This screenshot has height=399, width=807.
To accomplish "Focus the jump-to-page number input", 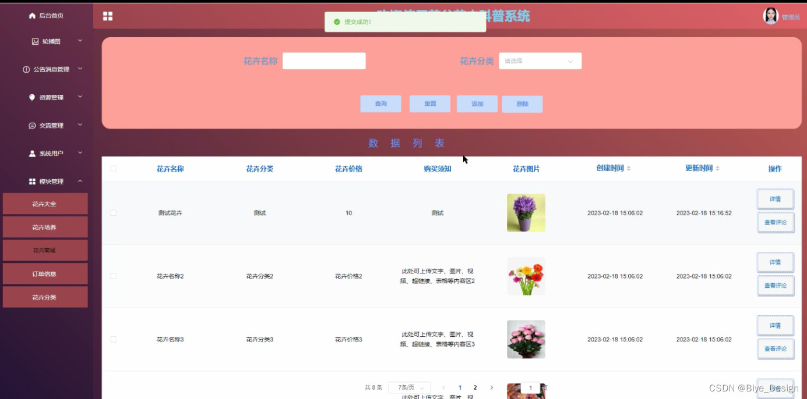I will point(530,387).
